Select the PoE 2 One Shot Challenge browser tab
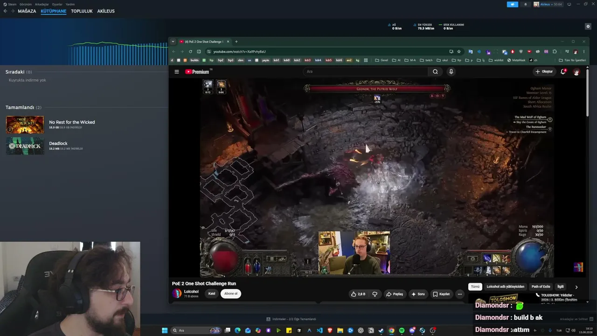The height and width of the screenshot is (336, 597). (203, 42)
